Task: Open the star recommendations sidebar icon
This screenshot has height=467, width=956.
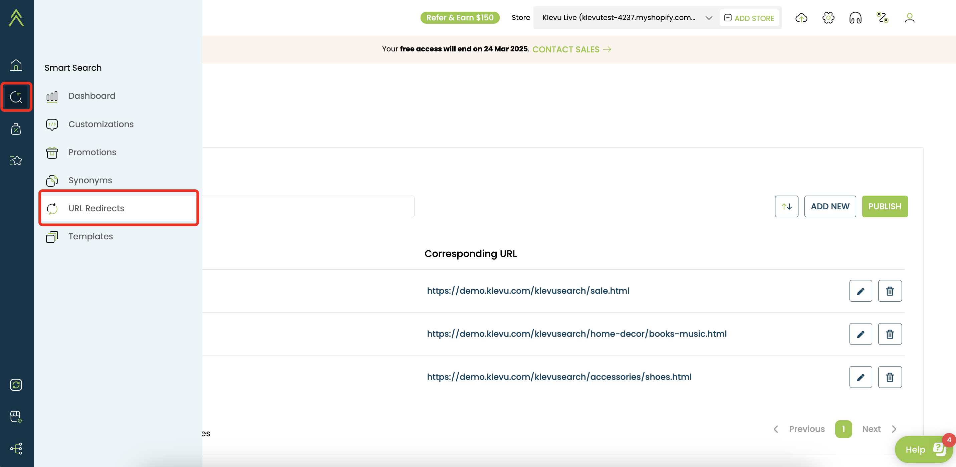Action: coord(16,160)
